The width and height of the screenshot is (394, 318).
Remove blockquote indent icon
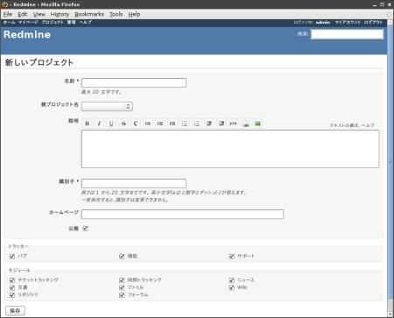[x=222, y=124]
